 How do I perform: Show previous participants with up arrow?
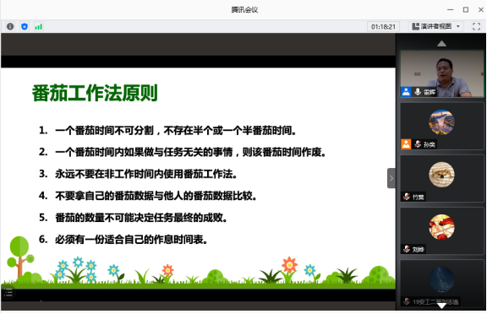pos(441,44)
